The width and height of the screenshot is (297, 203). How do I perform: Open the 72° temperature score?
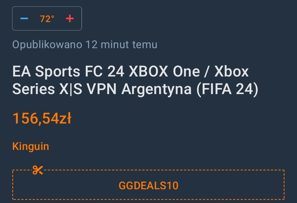47,19
